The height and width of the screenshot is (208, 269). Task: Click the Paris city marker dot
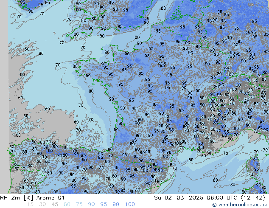point(160,59)
